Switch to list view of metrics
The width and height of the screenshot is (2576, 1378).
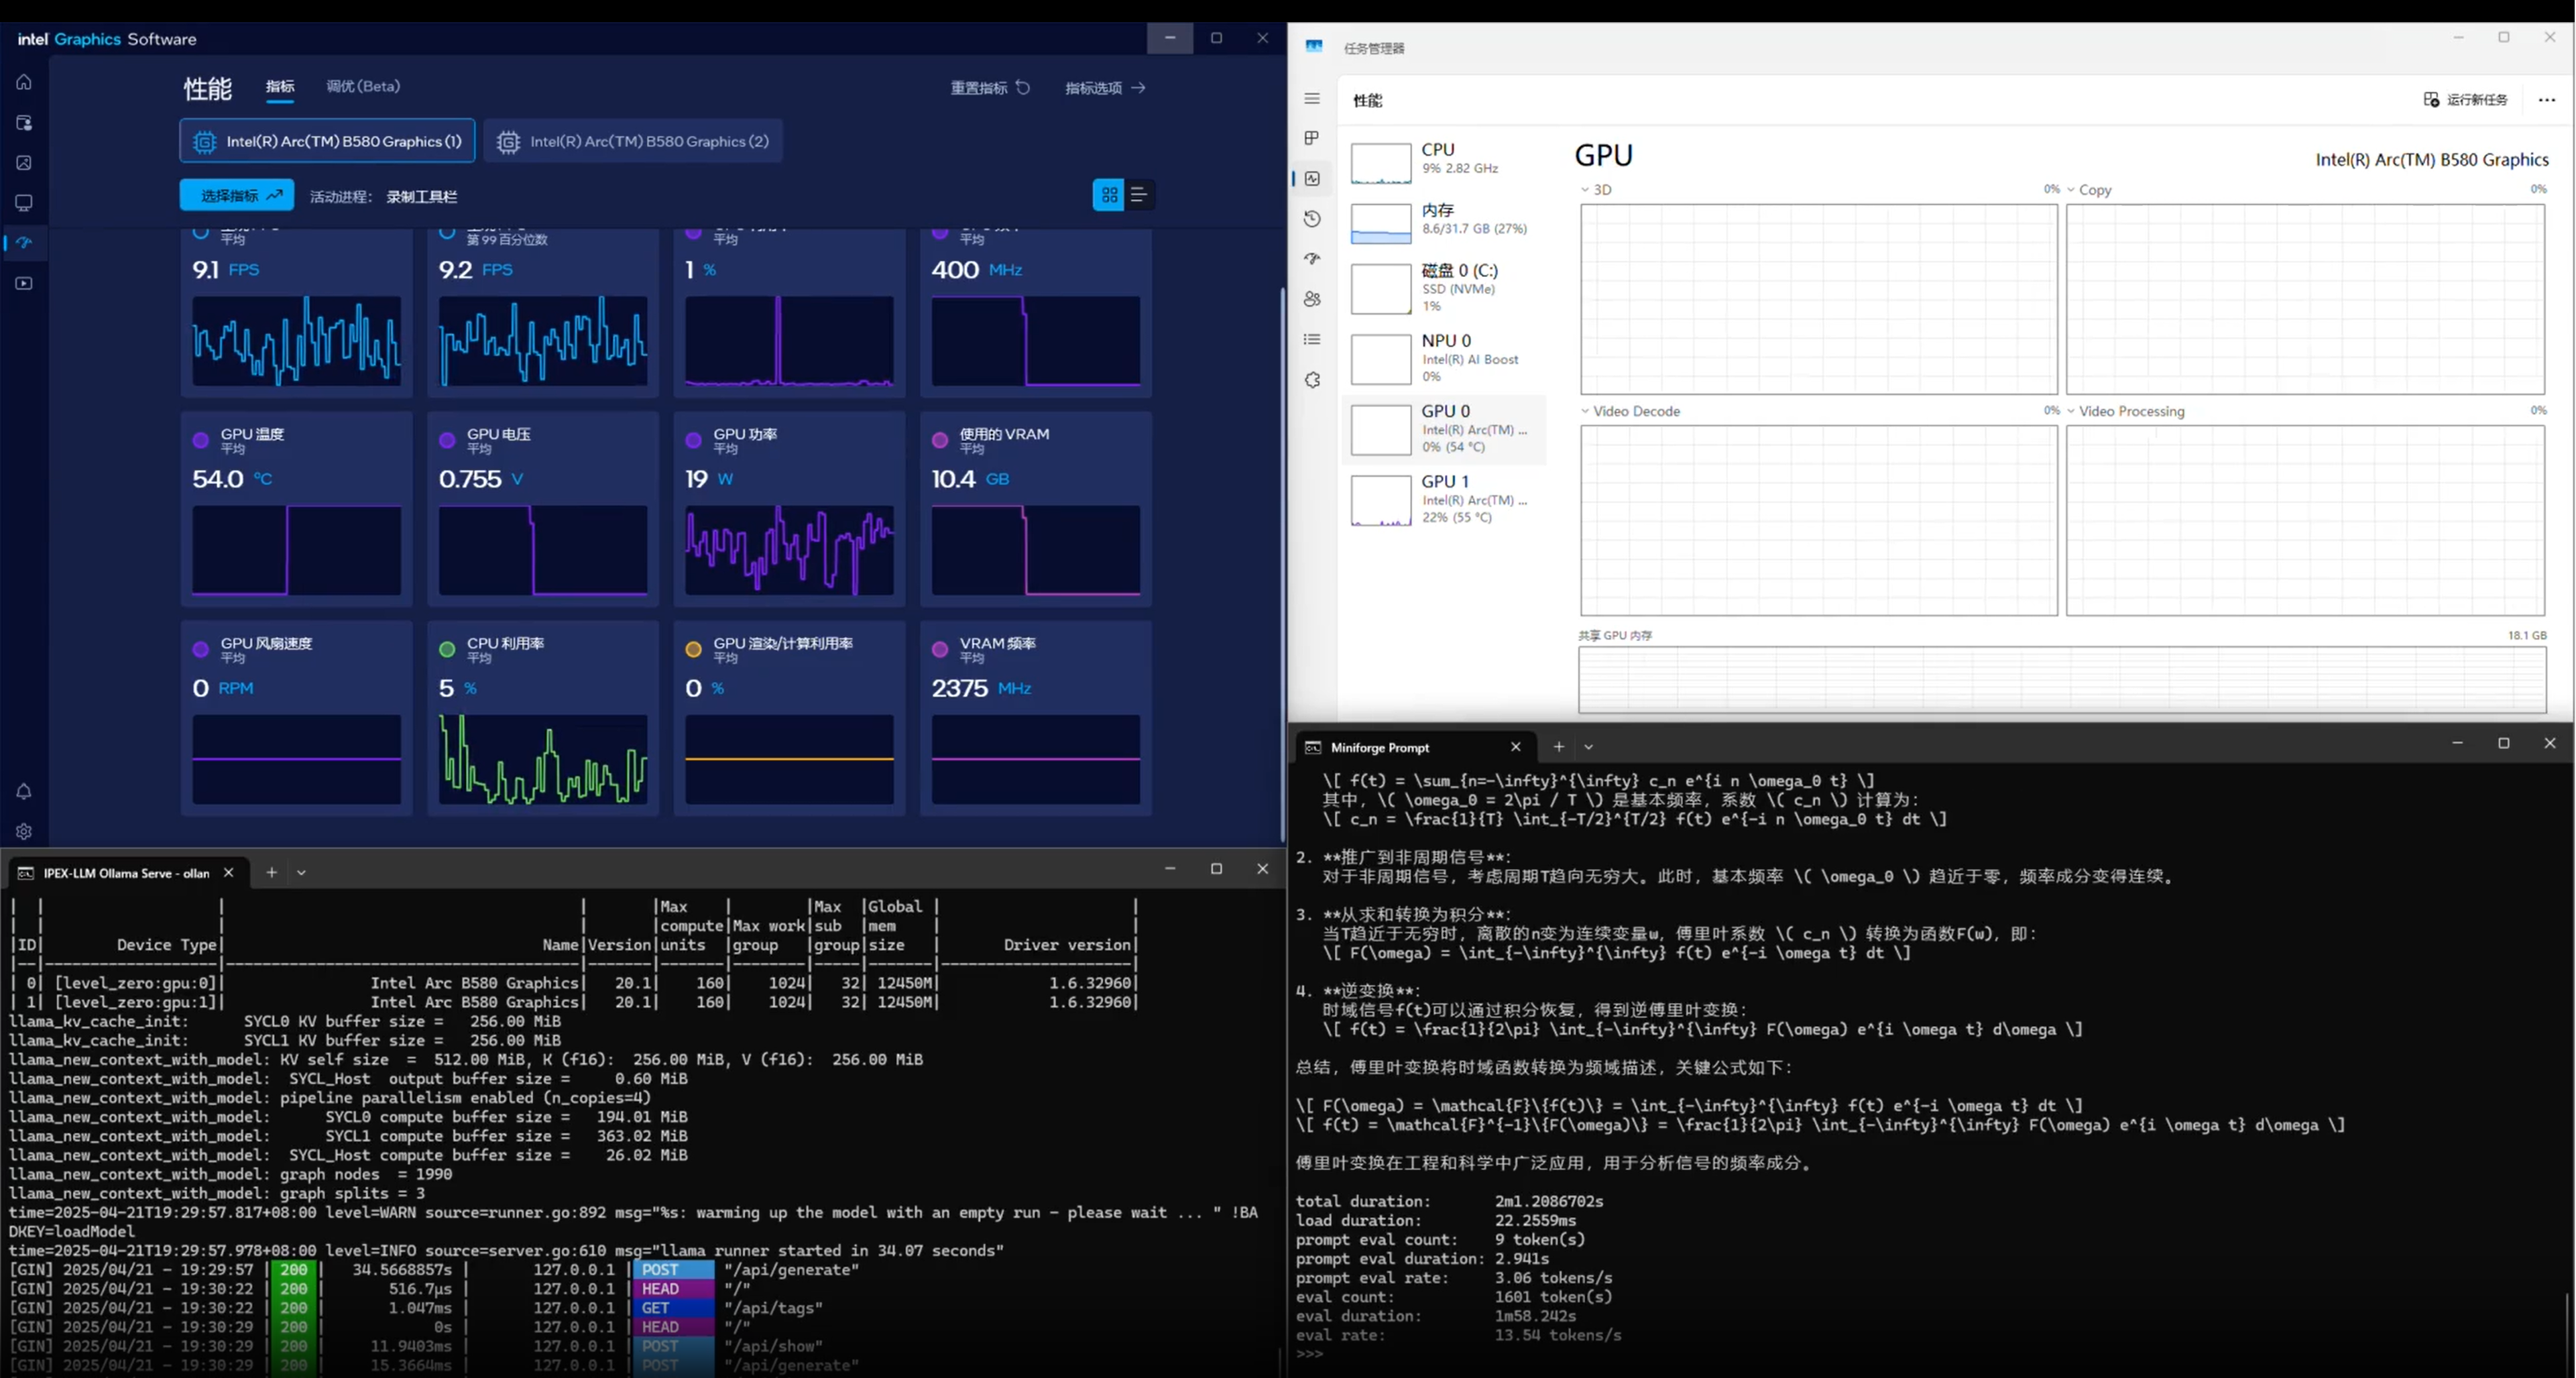[x=1139, y=195]
